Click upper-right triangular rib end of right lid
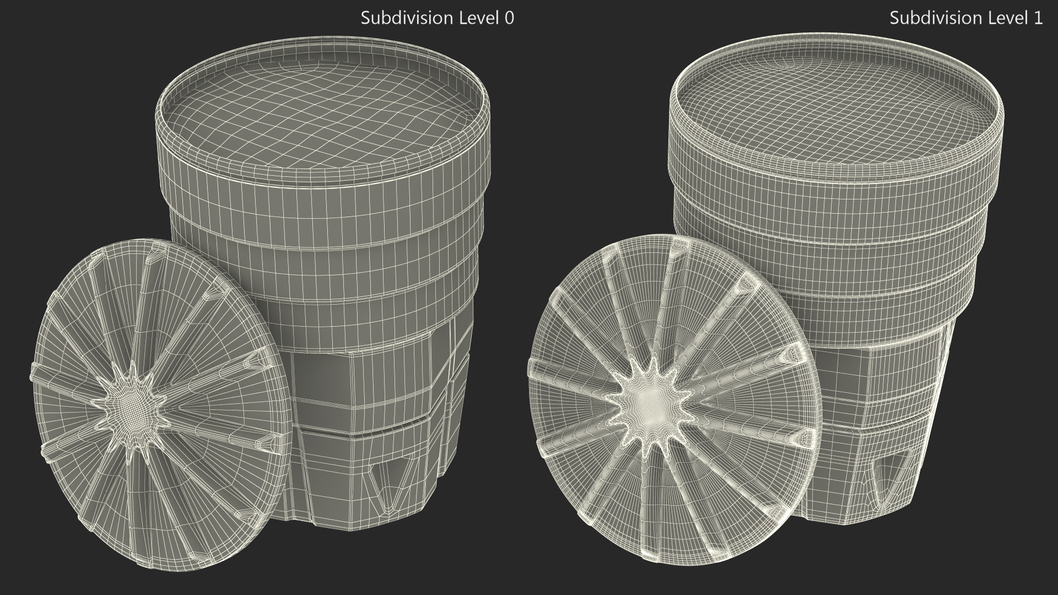 747,285
